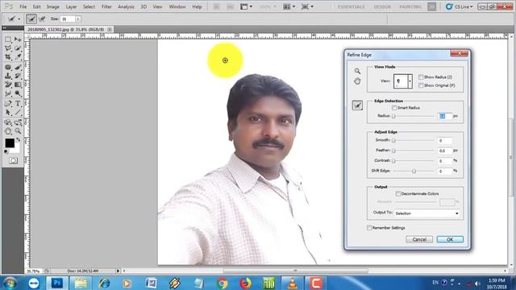This screenshot has width=516, height=290.
Task: Open the View mode dropdown
Action: (410, 81)
